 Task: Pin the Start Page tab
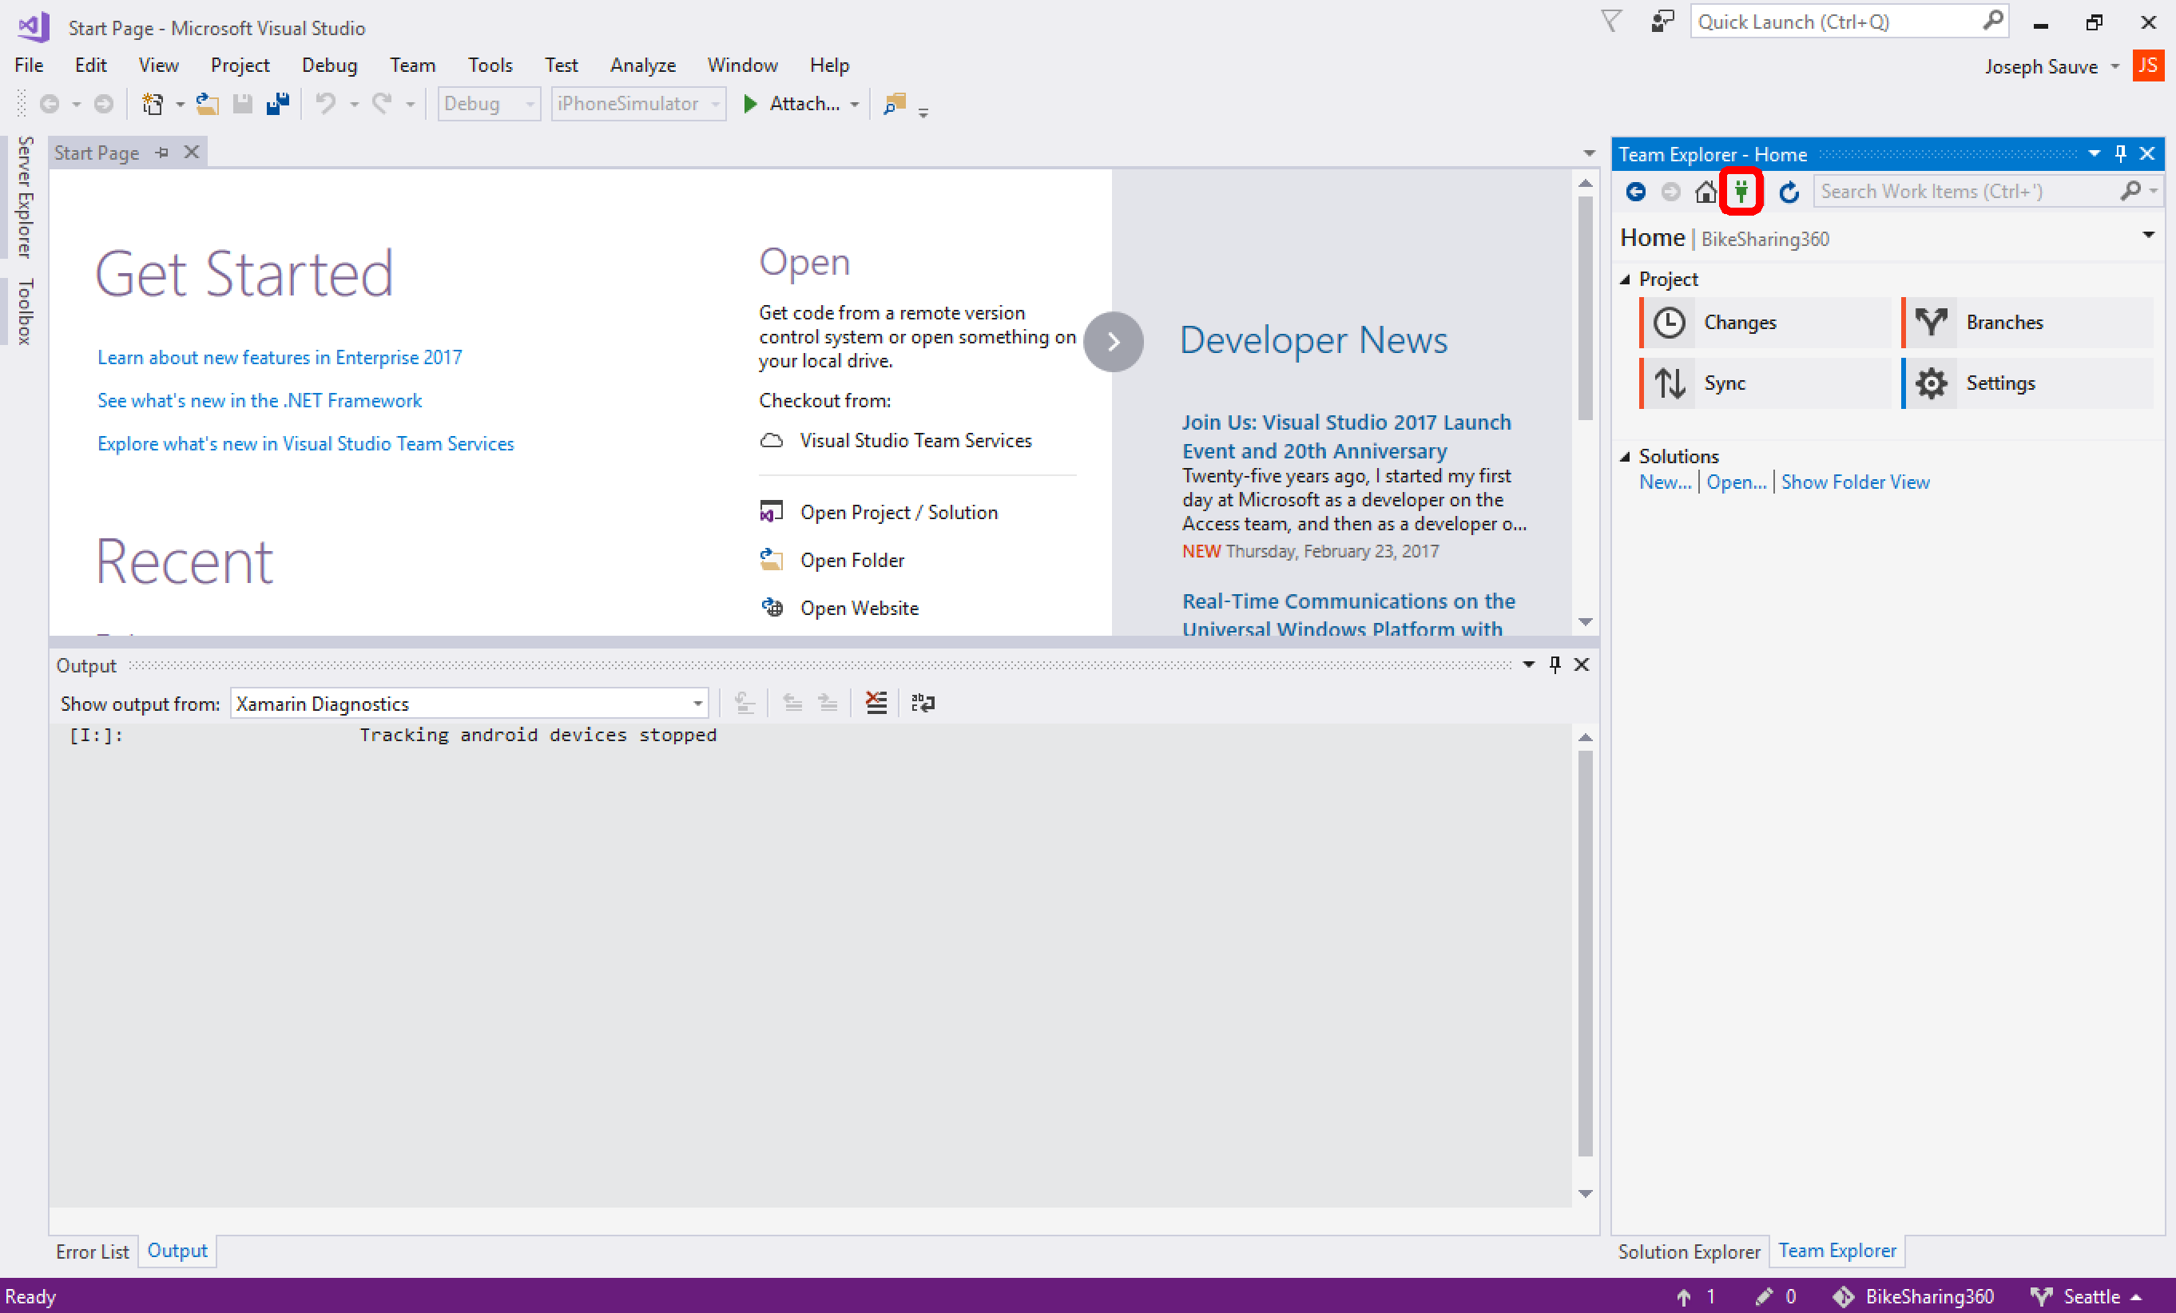tap(161, 153)
